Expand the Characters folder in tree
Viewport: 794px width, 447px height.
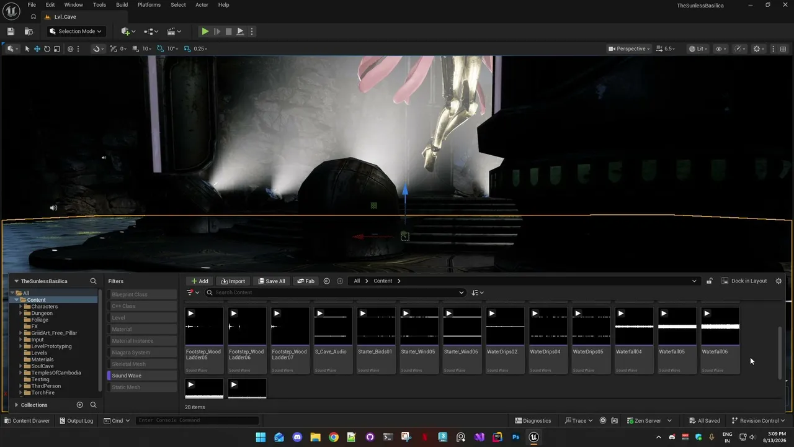click(20, 307)
